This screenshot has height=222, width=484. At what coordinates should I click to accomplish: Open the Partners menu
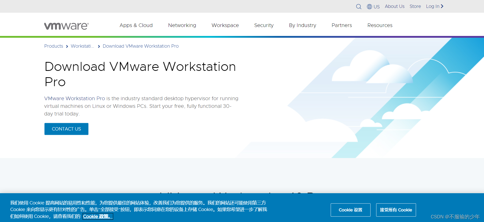point(342,25)
